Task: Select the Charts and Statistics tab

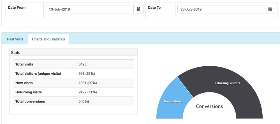Action: 48,39
